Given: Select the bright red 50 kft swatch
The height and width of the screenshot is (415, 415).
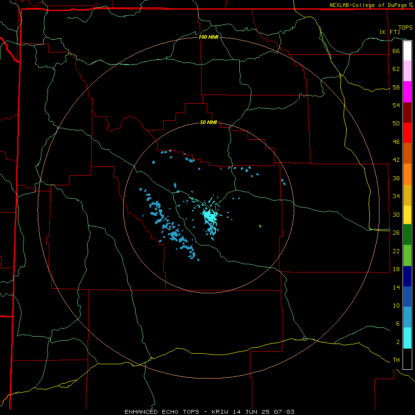Looking at the screenshot, I should tap(407, 133).
